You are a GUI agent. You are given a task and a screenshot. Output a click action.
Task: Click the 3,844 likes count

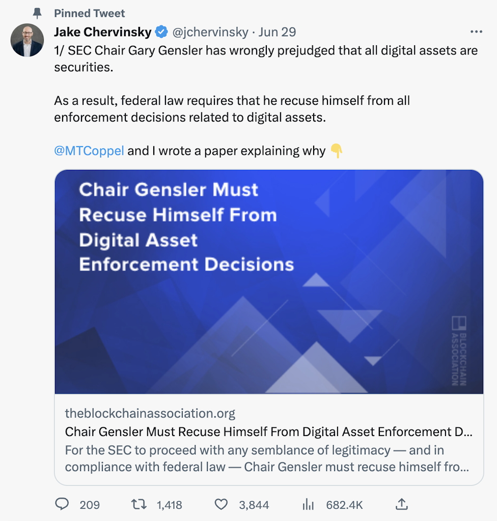pos(254,505)
